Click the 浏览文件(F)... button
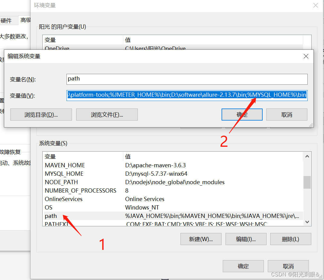 pos(107,115)
